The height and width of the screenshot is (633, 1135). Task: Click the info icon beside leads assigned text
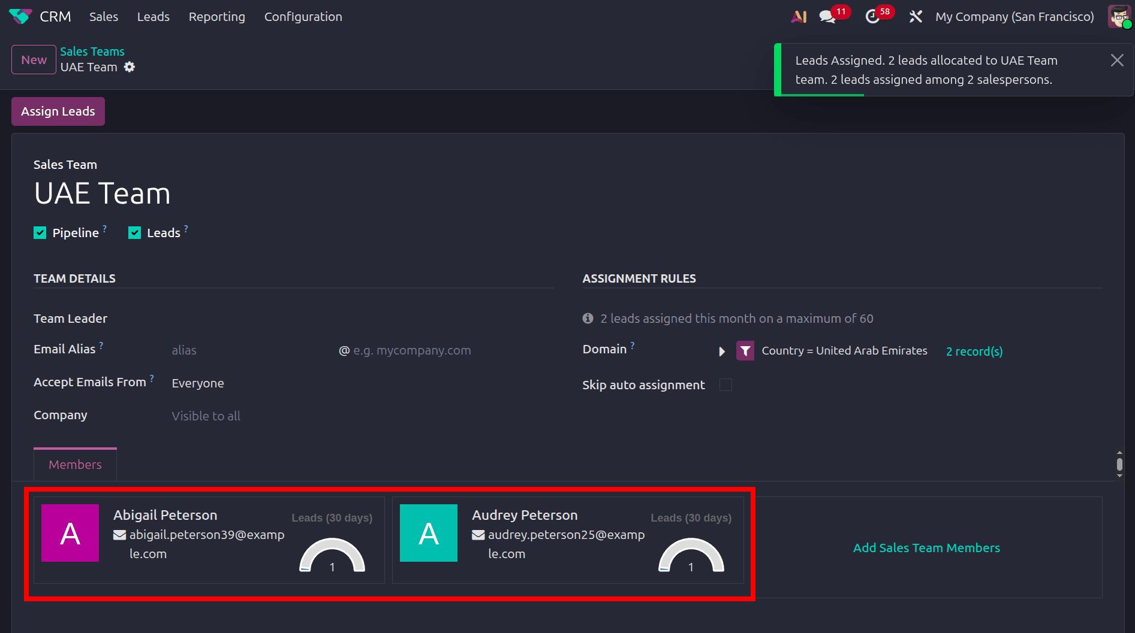pyautogui.click(x=588, y=319)
